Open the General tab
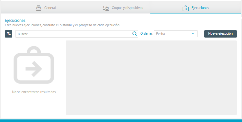242x122 pixels. (46, 8)
